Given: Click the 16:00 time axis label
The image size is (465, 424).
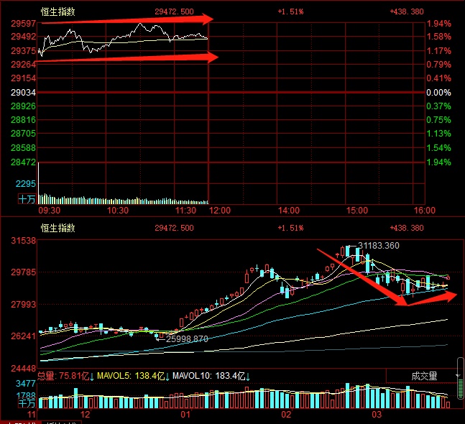Looking at the screenshot, I should [425, 211].
